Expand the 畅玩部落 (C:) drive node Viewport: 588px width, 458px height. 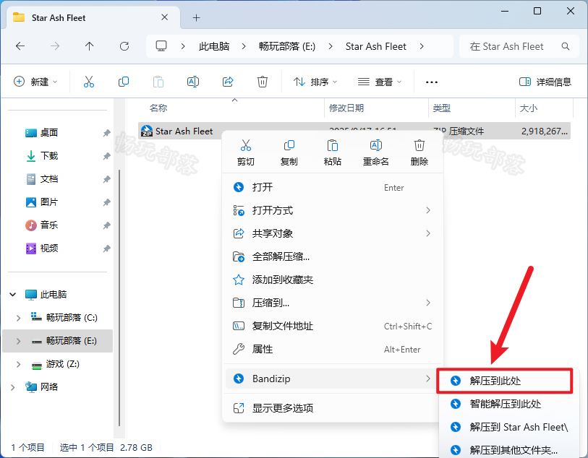click(18, 318)
